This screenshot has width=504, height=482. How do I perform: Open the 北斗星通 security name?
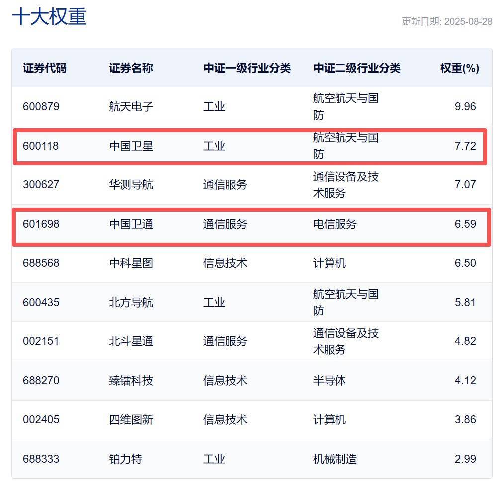[x=131, y=341]
